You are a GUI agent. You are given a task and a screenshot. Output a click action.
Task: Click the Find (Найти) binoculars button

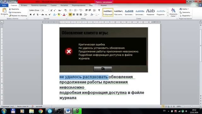pos(184,9)
